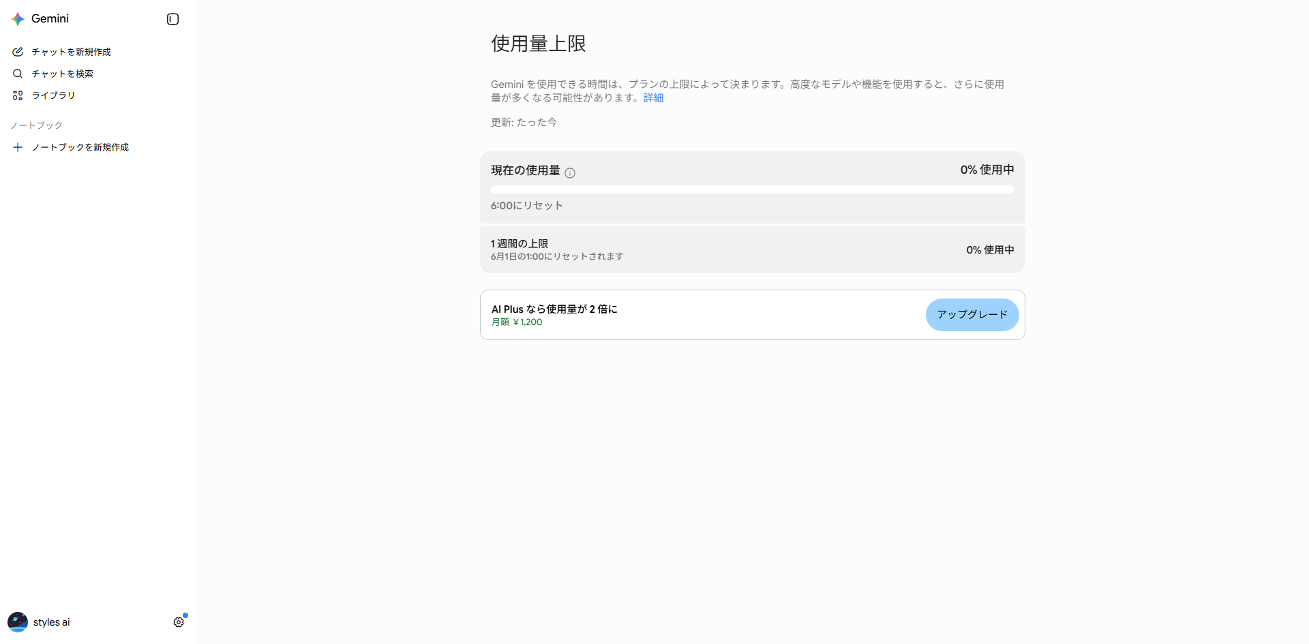Open the 詳細 link
Image resolution: width=1309 pixels, height=644 pixels.
click(653, 98)
